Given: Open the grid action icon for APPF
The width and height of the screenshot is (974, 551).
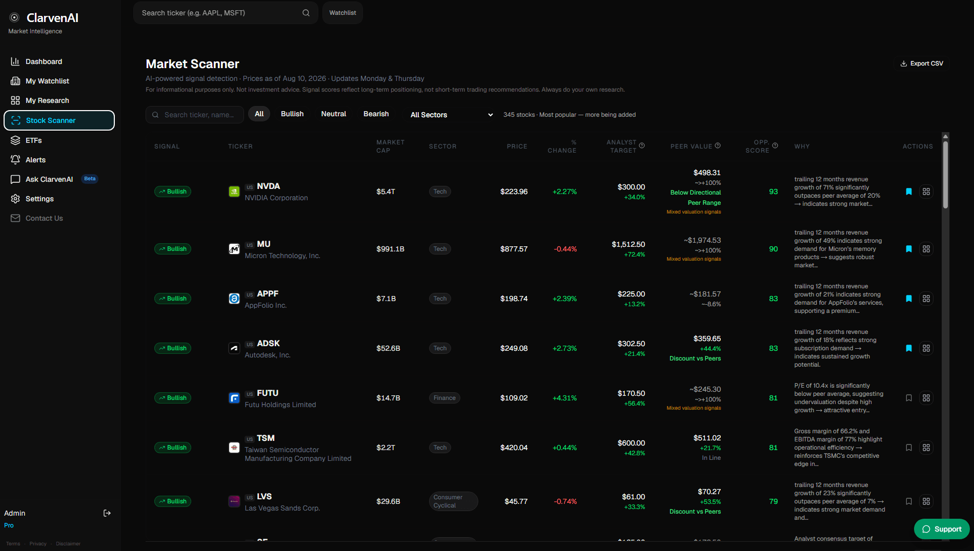Looking at the screenshot, I should tap(926, 299).
